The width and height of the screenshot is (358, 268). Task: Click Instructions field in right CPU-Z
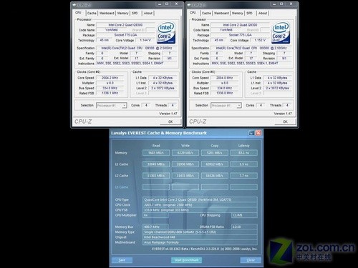point(251,64)
